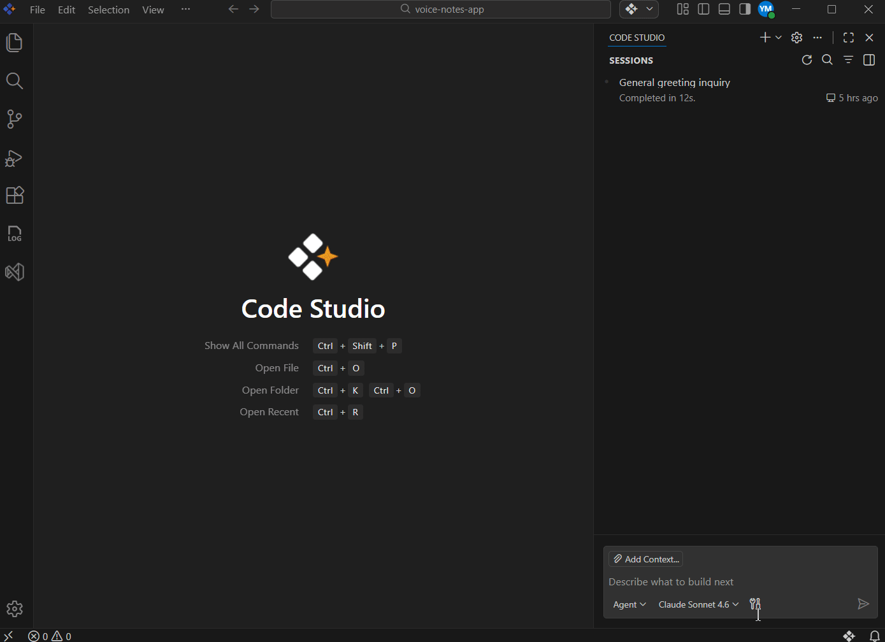
Task: Open the Source Control view
Action: coord(15,119)
